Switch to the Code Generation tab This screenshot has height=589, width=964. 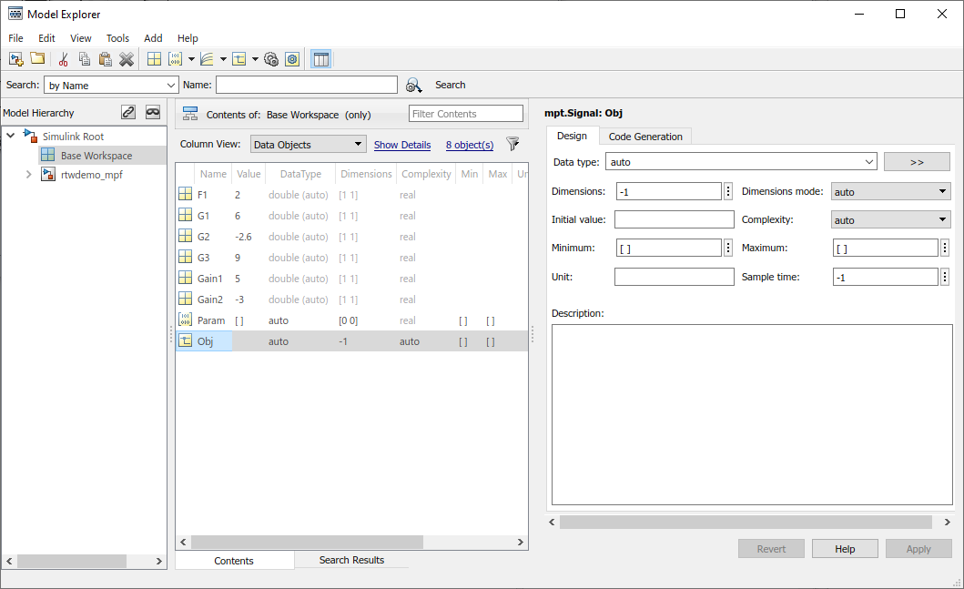tap(645, 137)
